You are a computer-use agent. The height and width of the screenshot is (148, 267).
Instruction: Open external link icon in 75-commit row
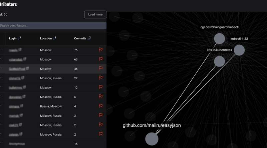(x=20, y=50)
